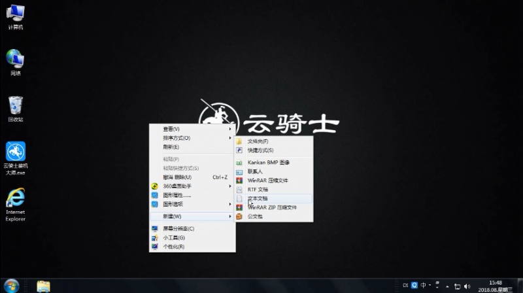This screenshot has width=523, height=293.
Task: Click 撤消 删除(U) menu entry
Action: pyautogui.click(x=192, y=177)
